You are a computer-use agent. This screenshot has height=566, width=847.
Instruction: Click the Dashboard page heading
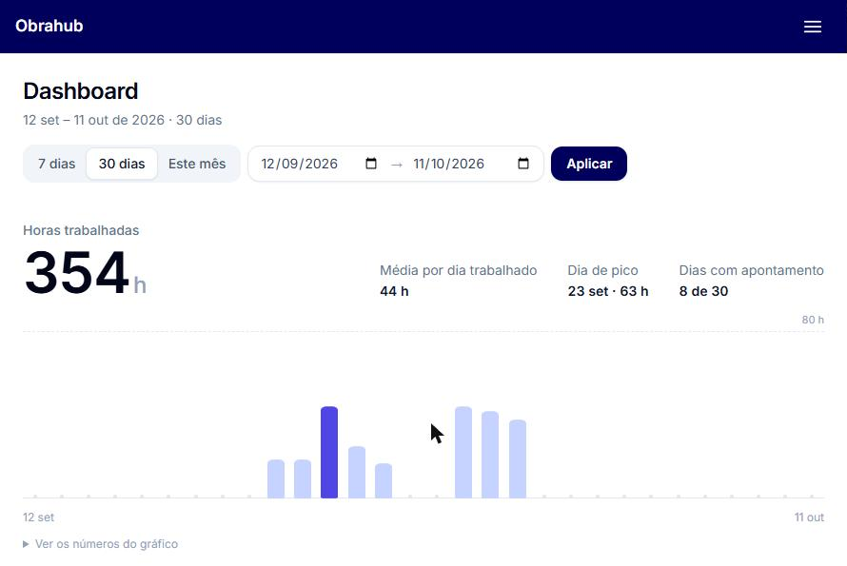pos(81,90)
